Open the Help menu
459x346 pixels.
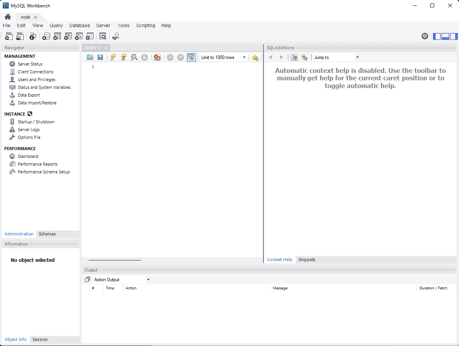[166, 26]
